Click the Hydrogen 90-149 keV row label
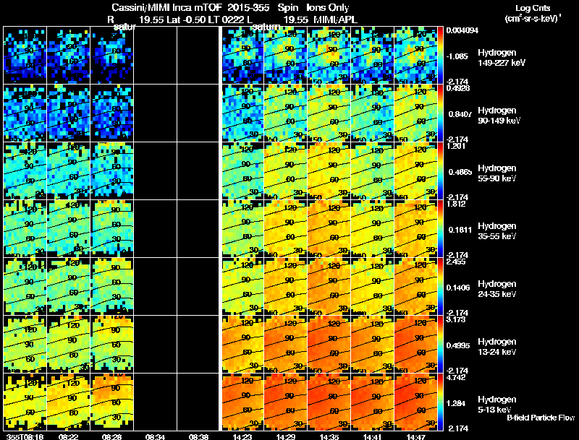Image resolution: width=579 pixels, height=440 pixels. pyautogui.click(x=499, y=116)
